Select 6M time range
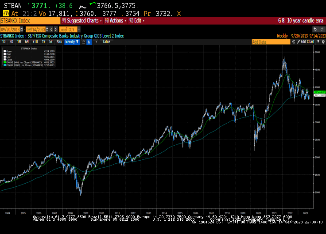The width and height of the screenshot is (326, 234). point(27,42)
